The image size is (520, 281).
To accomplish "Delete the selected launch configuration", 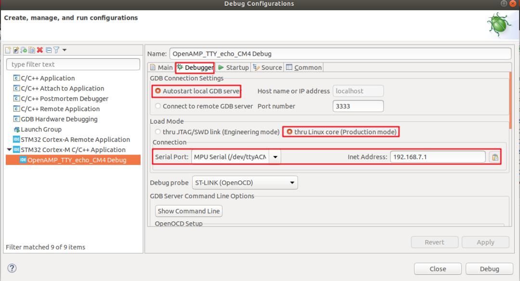I will tap(40, 50).
